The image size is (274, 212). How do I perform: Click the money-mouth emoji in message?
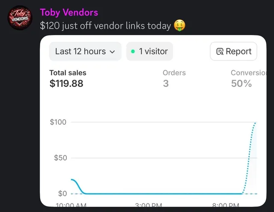tap(179, 26)
